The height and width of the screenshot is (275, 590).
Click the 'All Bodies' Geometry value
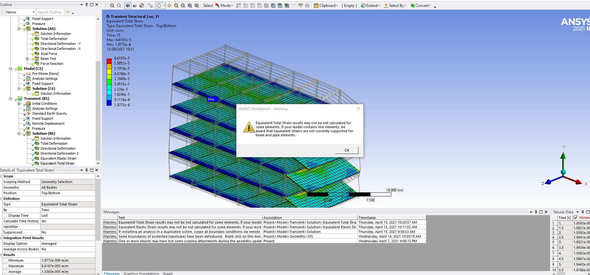click(x=68, y=187)
